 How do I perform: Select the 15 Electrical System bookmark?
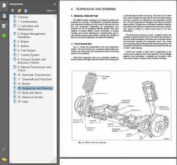click(x=30, y=97)
